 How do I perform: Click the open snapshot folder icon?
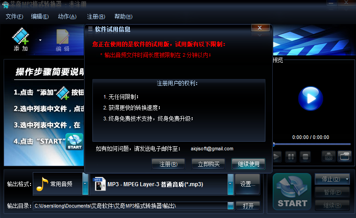point(345,156)
